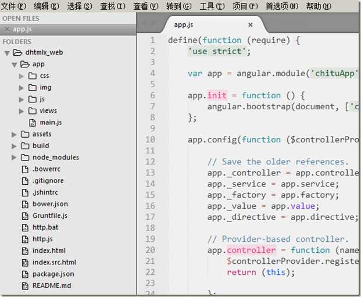Click the assets folder icon
Image resolution: width=361 pixels, height=297 pixels.
25,134
